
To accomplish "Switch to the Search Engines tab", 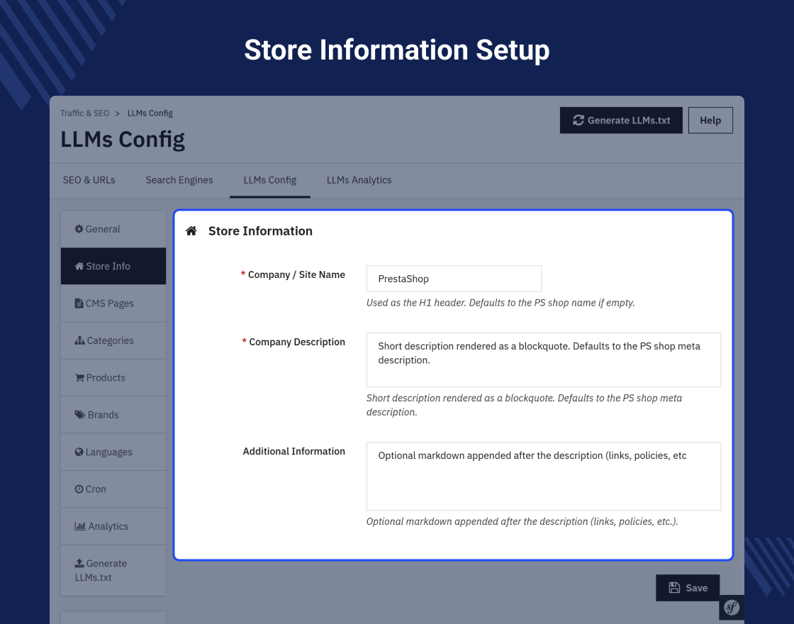I will pos(179,180).
